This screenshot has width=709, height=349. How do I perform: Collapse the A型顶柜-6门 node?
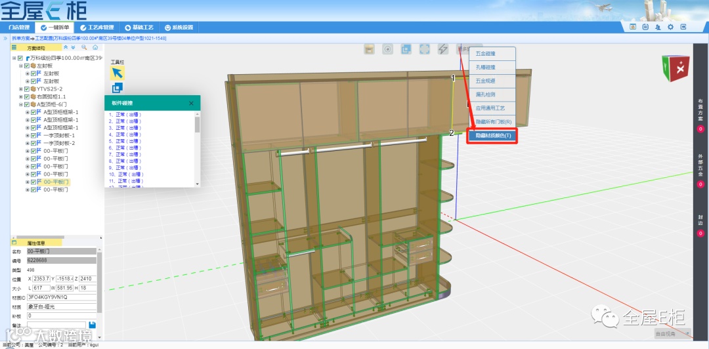coord(21,104)
